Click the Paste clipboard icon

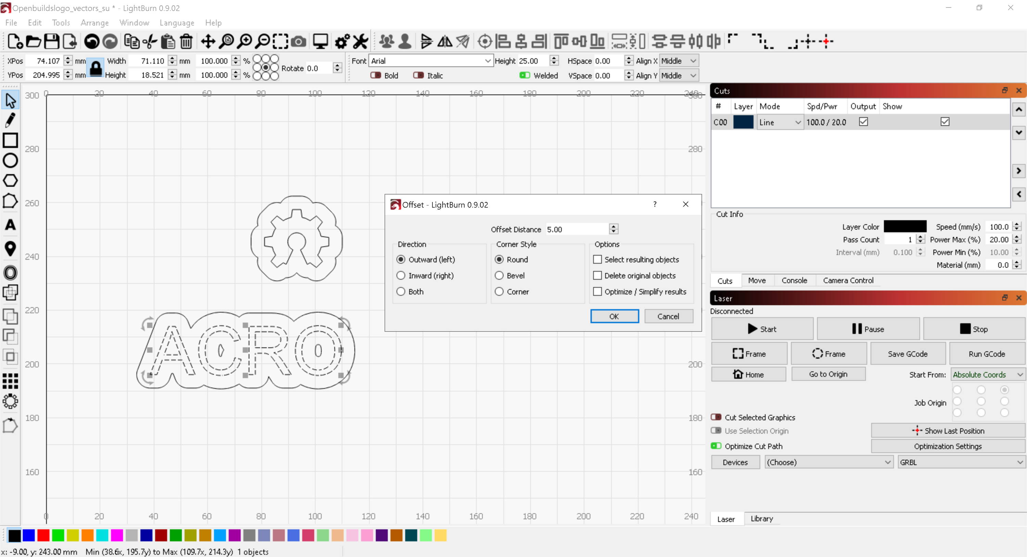[x=168, y=41]
